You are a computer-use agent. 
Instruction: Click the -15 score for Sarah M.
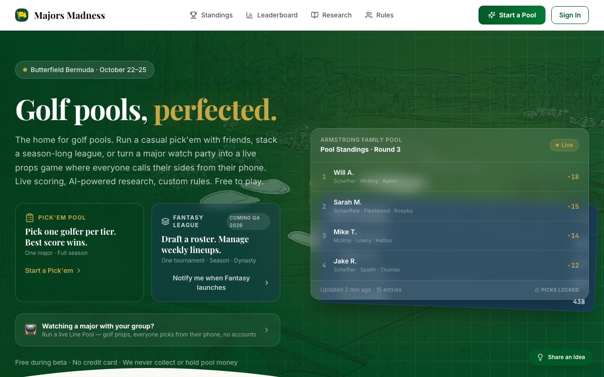click(573, 206)
